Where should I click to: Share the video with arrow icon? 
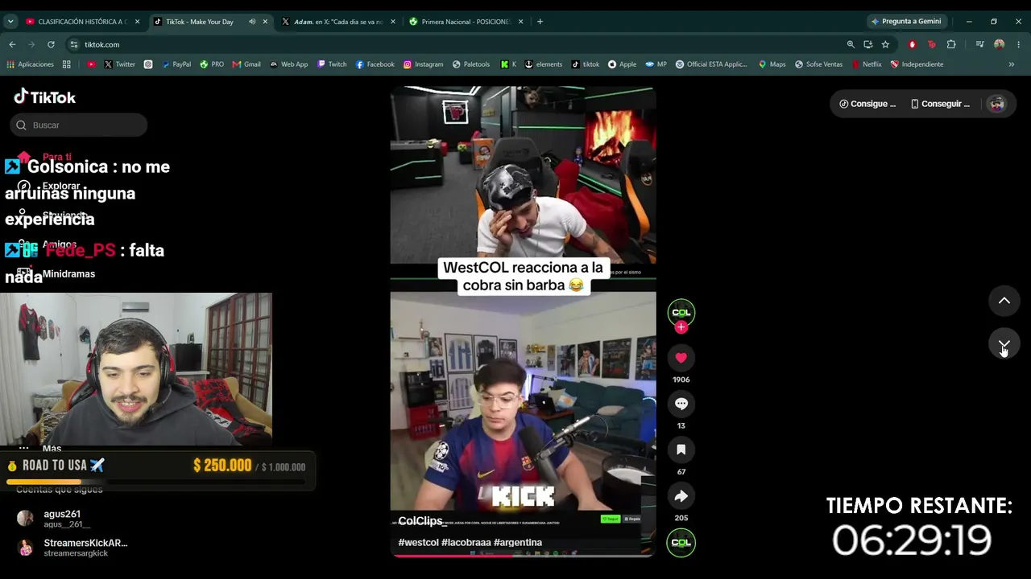pos(681,496)
